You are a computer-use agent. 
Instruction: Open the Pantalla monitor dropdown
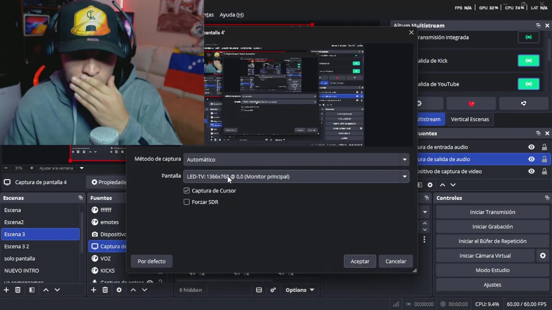(296, 176)
